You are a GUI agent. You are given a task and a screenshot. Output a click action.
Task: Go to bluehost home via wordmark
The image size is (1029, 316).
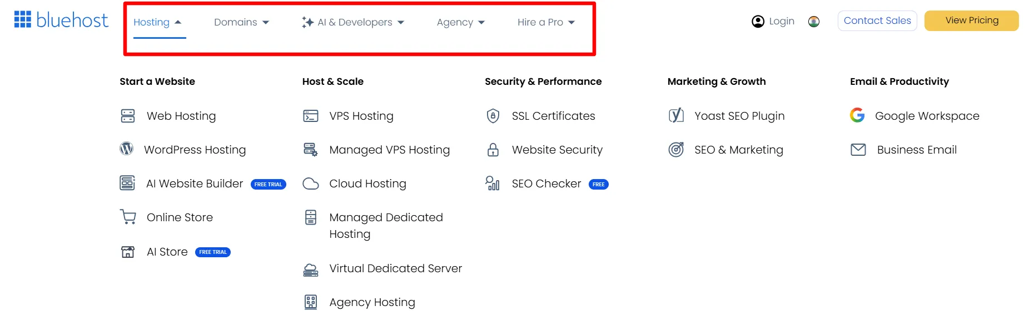pos(72,20)
